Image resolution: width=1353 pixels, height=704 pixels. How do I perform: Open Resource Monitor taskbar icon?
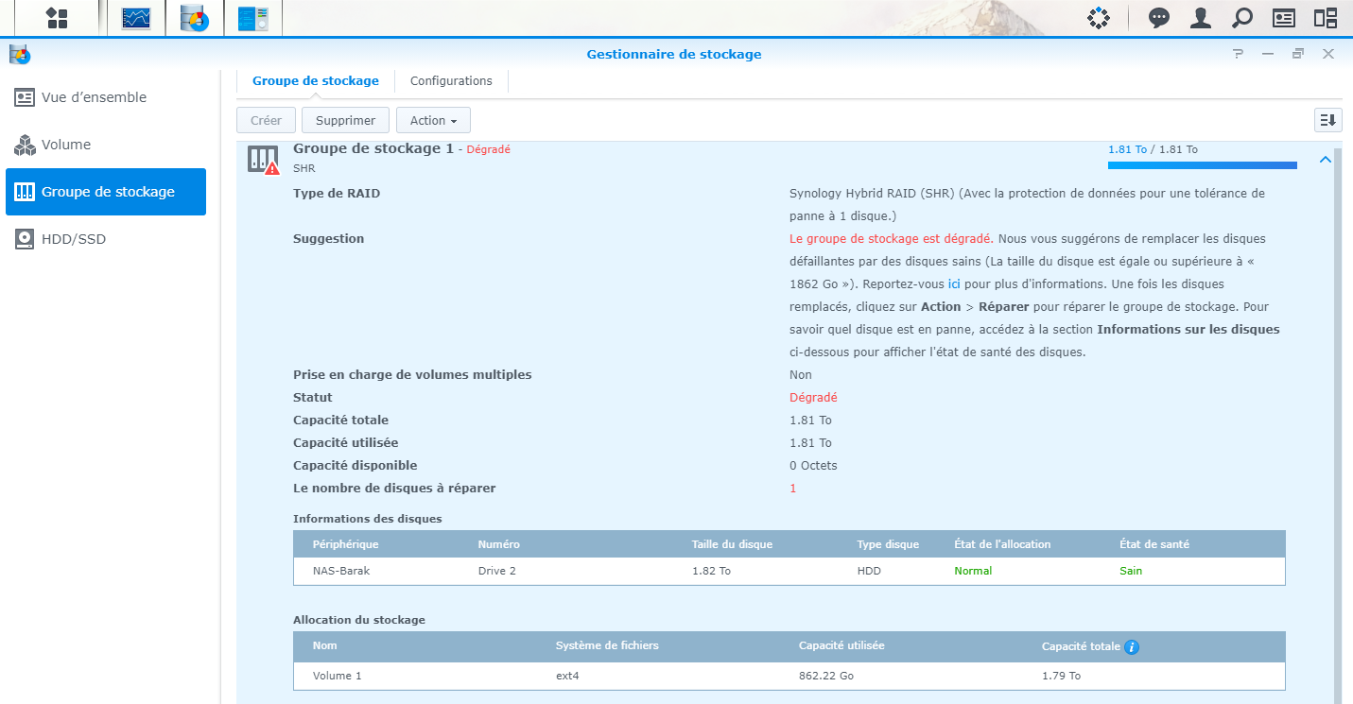point(136,18)
